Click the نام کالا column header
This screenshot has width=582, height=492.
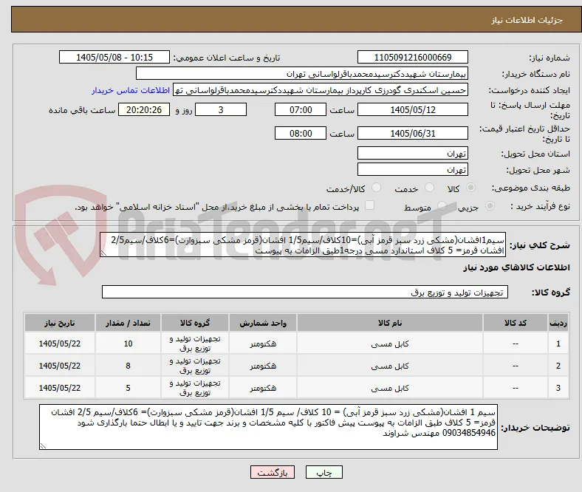tap(390, 323)
